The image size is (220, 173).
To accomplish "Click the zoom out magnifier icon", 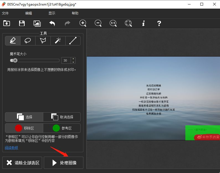I will tap(98, 23).
